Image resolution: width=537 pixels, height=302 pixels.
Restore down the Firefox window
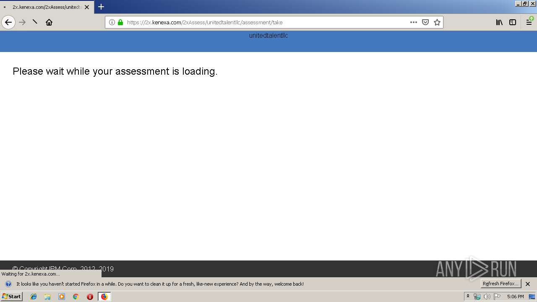click(x=525, y=3)
